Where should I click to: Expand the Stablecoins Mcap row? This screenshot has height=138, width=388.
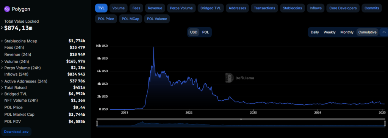[x=2, y=41]
